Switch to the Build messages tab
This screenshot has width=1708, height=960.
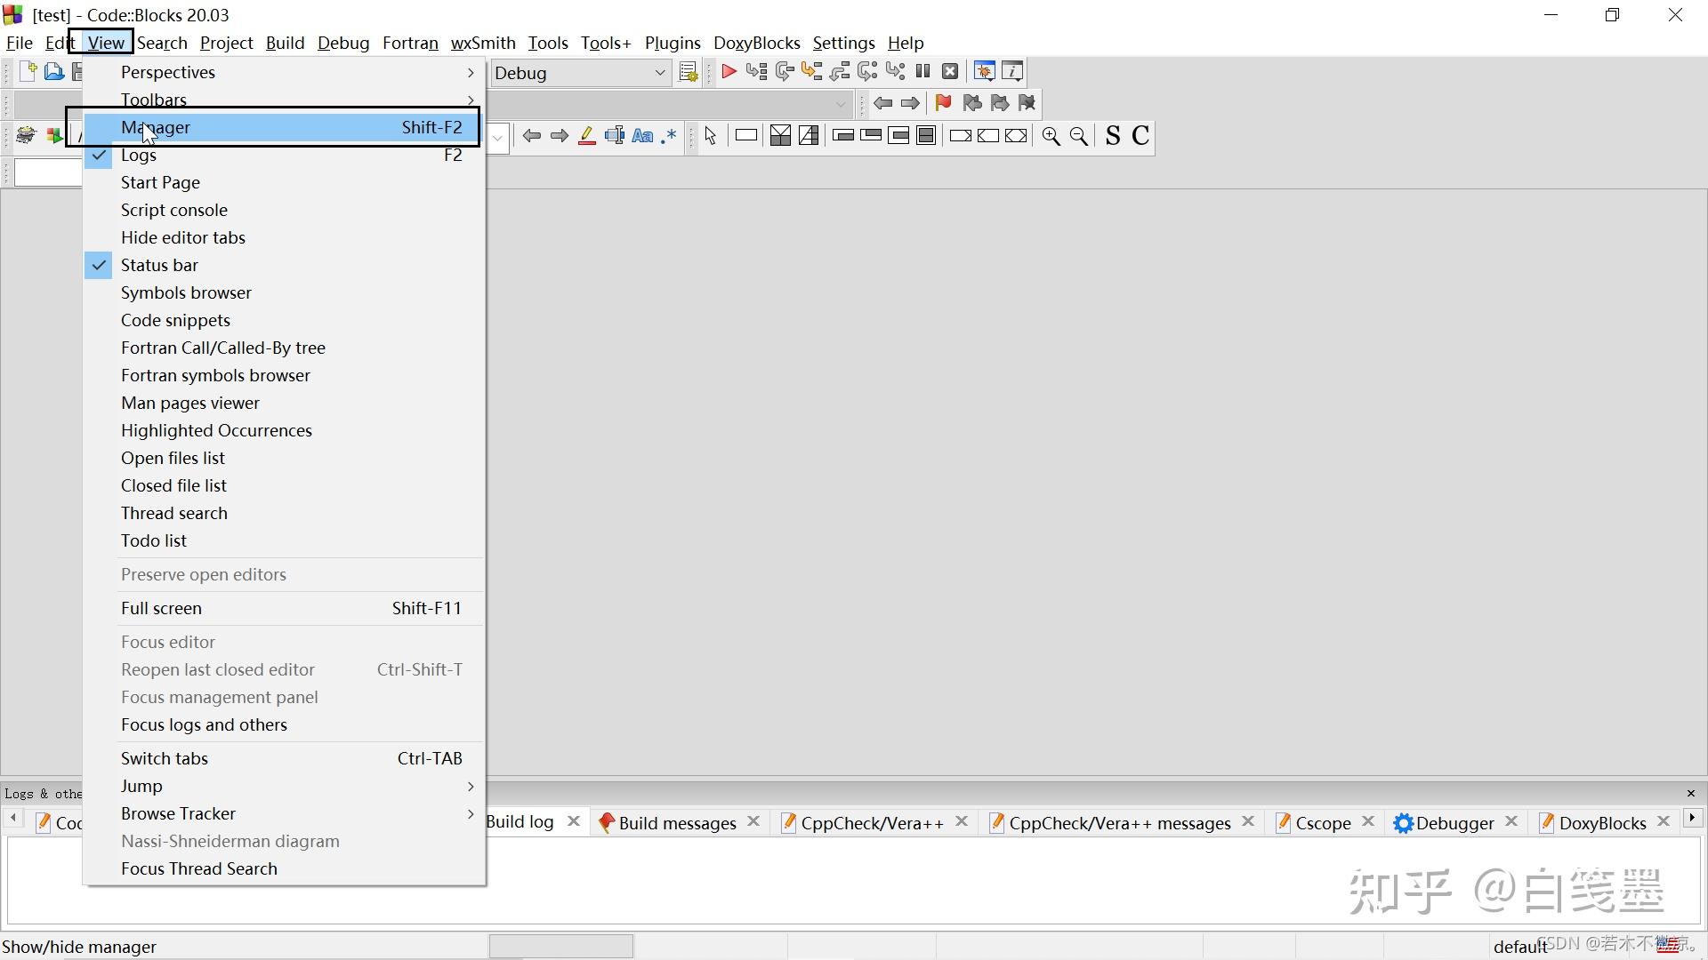click(676, 823)
